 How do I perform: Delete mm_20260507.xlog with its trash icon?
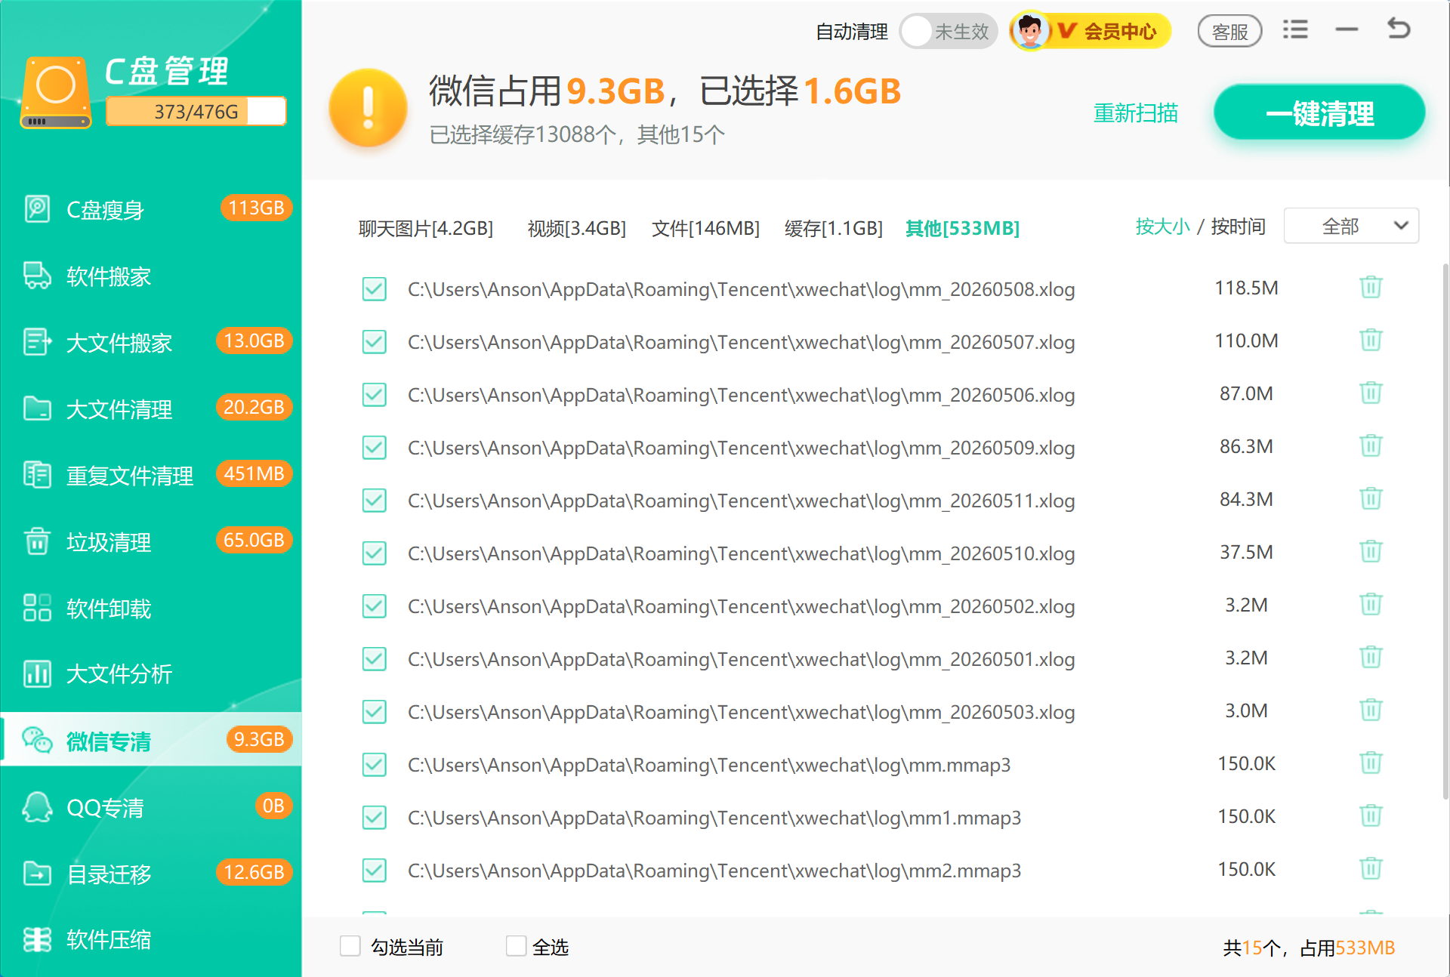pos(1371,341)
